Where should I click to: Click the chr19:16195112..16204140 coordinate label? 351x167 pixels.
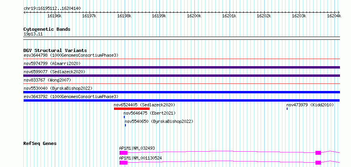pyautogui.click(x=52, y=9)
